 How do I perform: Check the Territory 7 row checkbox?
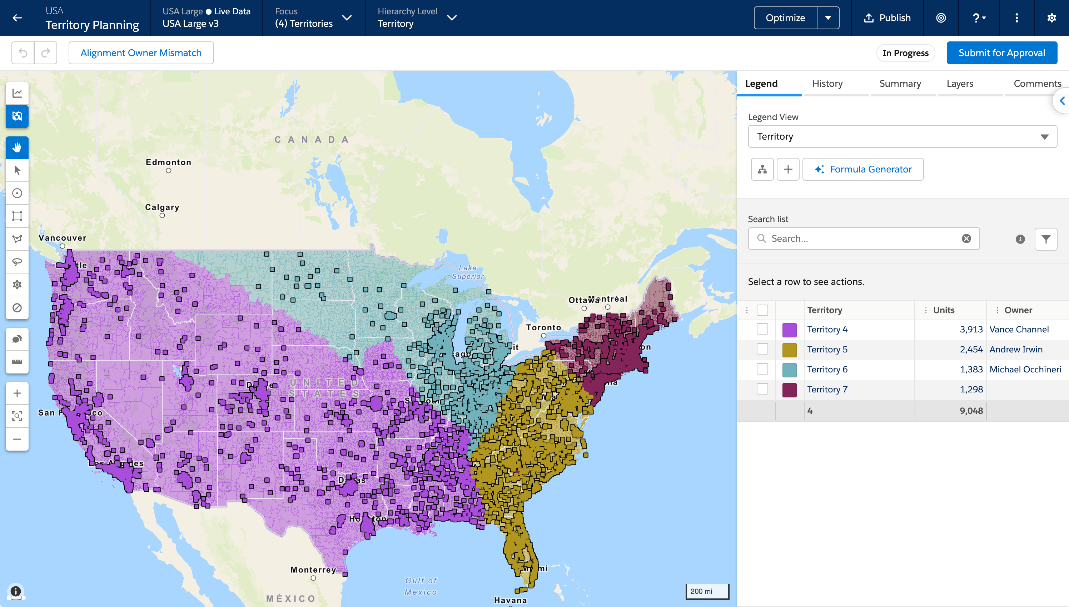(762, 389)
